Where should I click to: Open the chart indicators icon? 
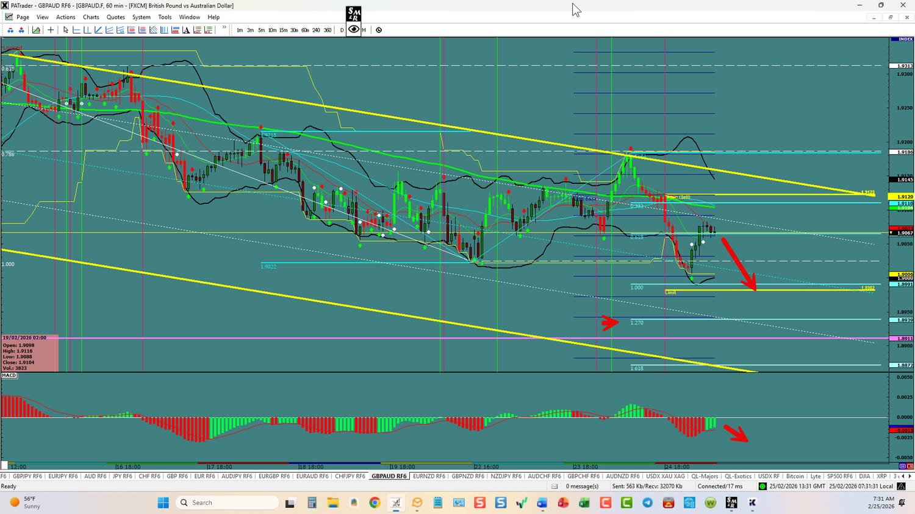[37, 30]
